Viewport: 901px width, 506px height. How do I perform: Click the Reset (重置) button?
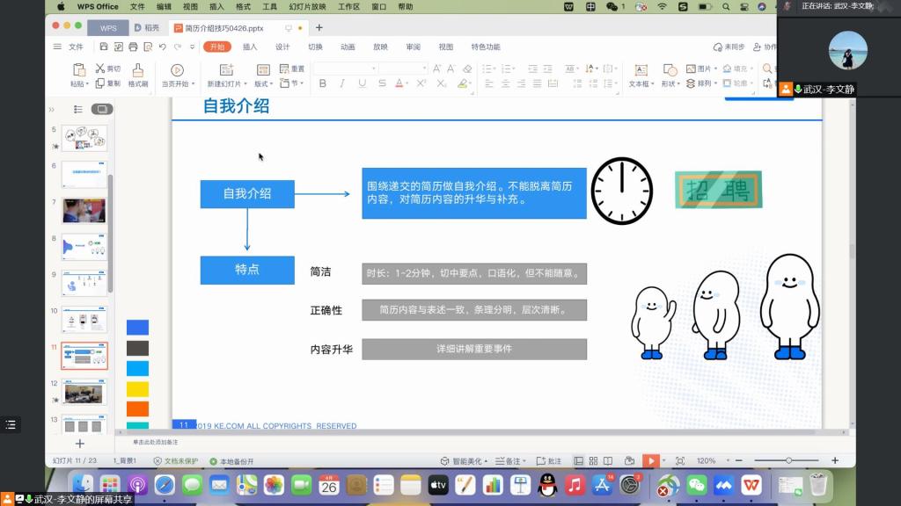(x=292, y=69)
